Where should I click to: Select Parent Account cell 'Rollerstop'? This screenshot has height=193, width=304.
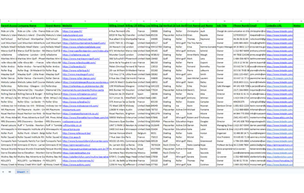pos(8,86)
